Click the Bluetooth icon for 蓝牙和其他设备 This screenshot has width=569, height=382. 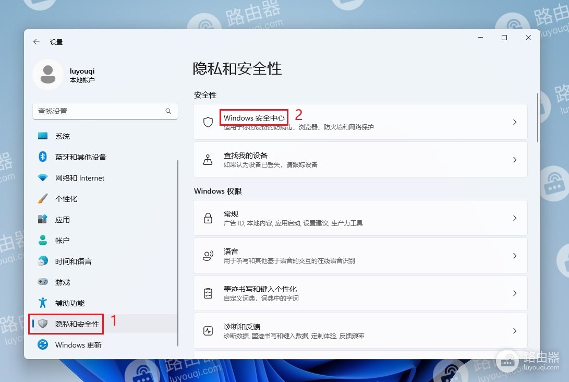43,157
